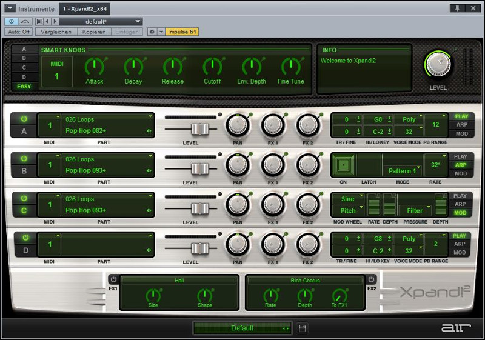Toggle part A power button
Image resolution: width=485 pixels, height=340 pixels.
[x=24, y=119]
